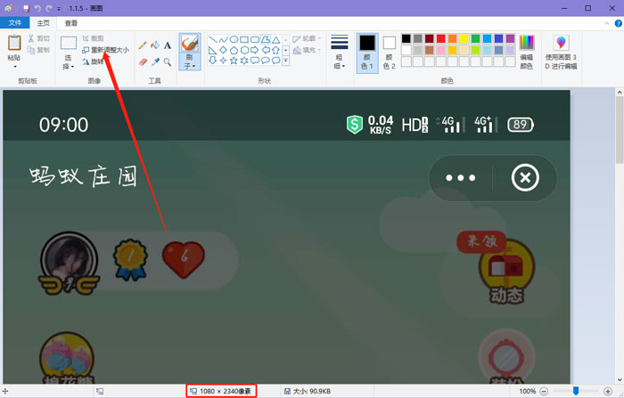This screenshot has height=398, width=624.
Task: Click the Save icon in title bar
Action: point(25,7)
